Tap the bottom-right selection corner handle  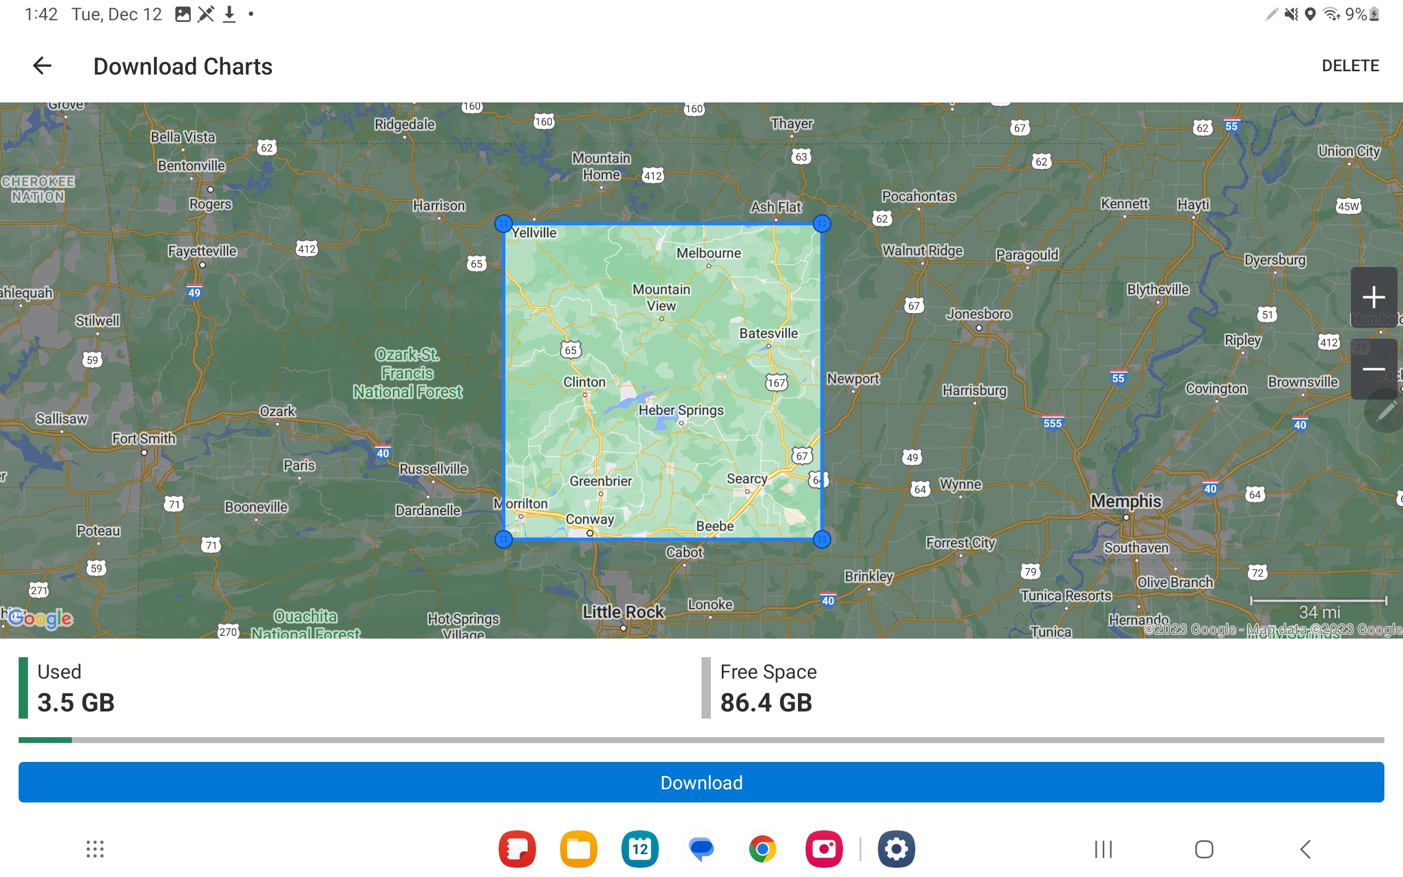tap(822, 539)
